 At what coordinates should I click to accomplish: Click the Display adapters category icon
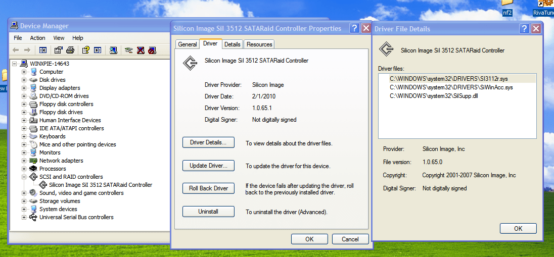click(33, 88)
